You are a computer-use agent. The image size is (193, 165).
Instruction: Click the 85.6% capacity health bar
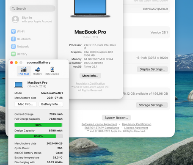pyautogui.click(x=39, y=136)
